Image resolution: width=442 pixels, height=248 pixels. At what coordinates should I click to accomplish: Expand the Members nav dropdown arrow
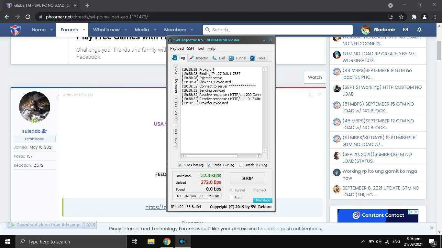tap(192, 30)
